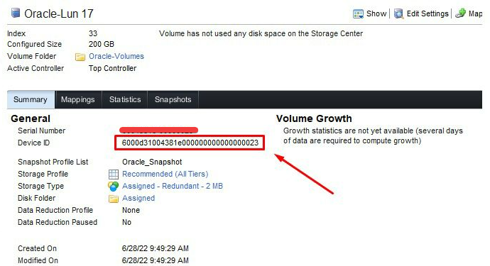Open the Assigned disk folder link
The width and height of the screenshot is (490, 266).
tap(138, 198)
